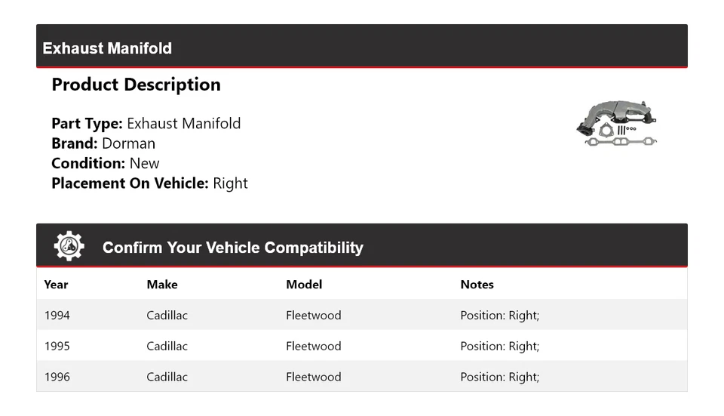This screenshot has width=724, height=416.
Task: Click the Part Type: Exhaust Manifold line
Action: click(x=146, y=124)
